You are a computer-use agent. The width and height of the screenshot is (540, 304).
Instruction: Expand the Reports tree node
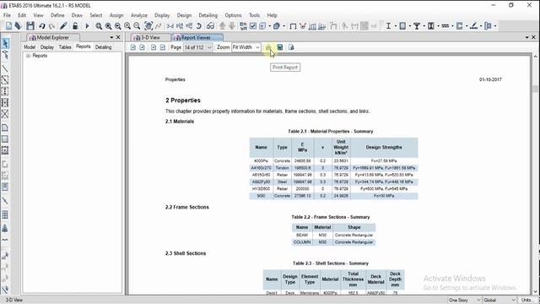tap(28, 56)
